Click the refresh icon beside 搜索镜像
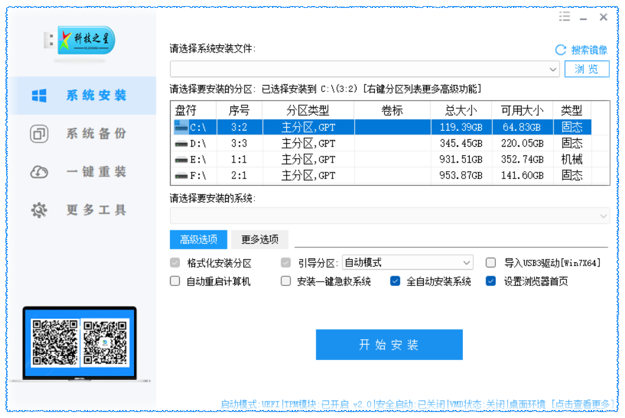625x418 pixels. click(560, 50)
